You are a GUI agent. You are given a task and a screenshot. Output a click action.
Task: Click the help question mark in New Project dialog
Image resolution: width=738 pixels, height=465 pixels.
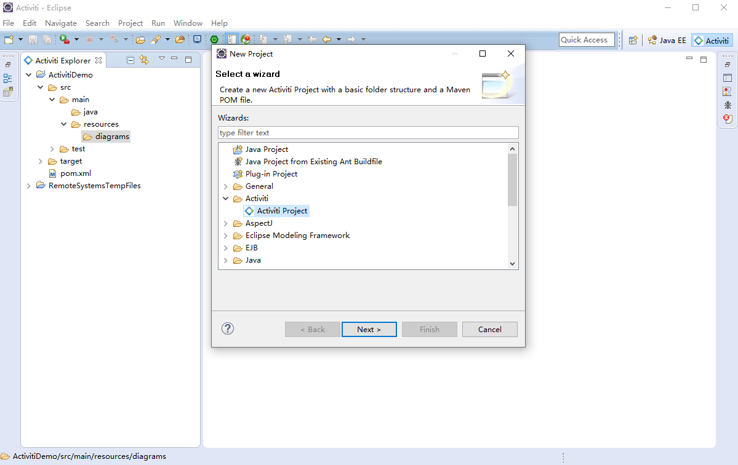pyautogui.click(x=228, y=328)
